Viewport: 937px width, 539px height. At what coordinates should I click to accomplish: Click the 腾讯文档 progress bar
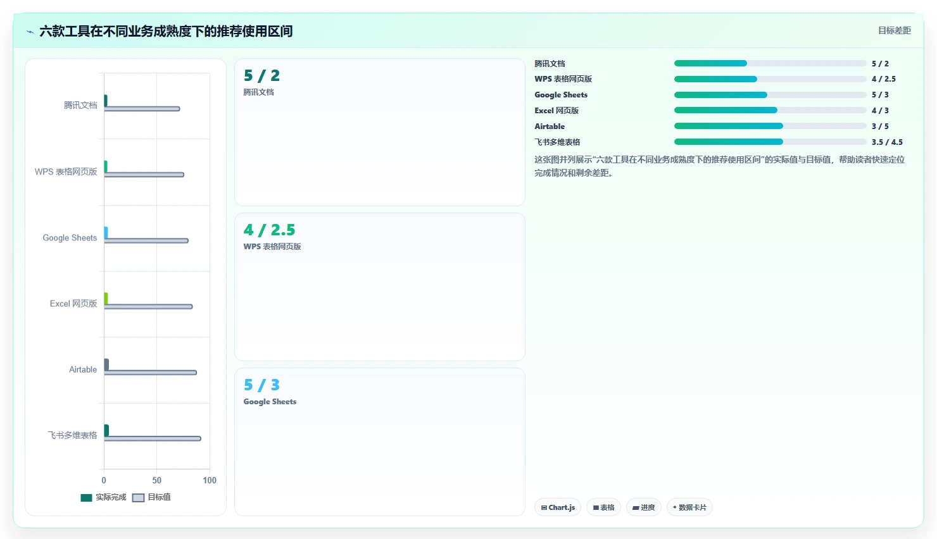tap(770, 63)
